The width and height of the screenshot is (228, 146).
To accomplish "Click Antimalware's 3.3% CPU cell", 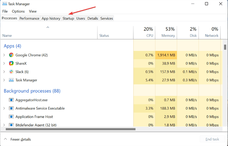I will pyautogui.click(x=144, y=108).
